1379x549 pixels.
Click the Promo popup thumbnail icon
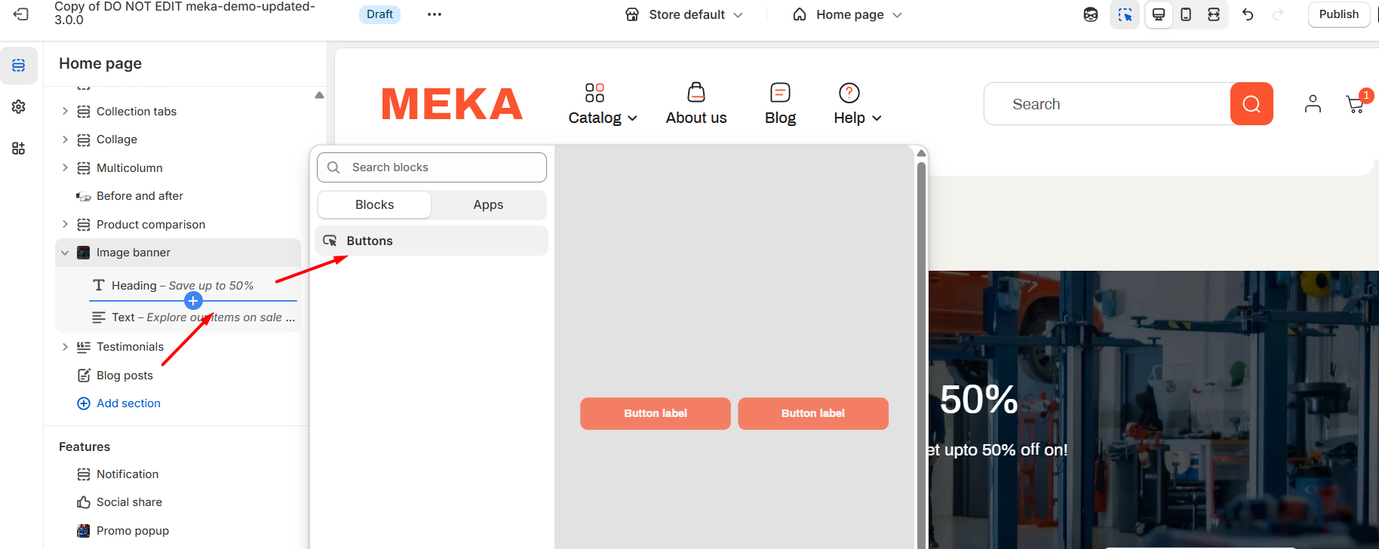click(x=84, y=531)
